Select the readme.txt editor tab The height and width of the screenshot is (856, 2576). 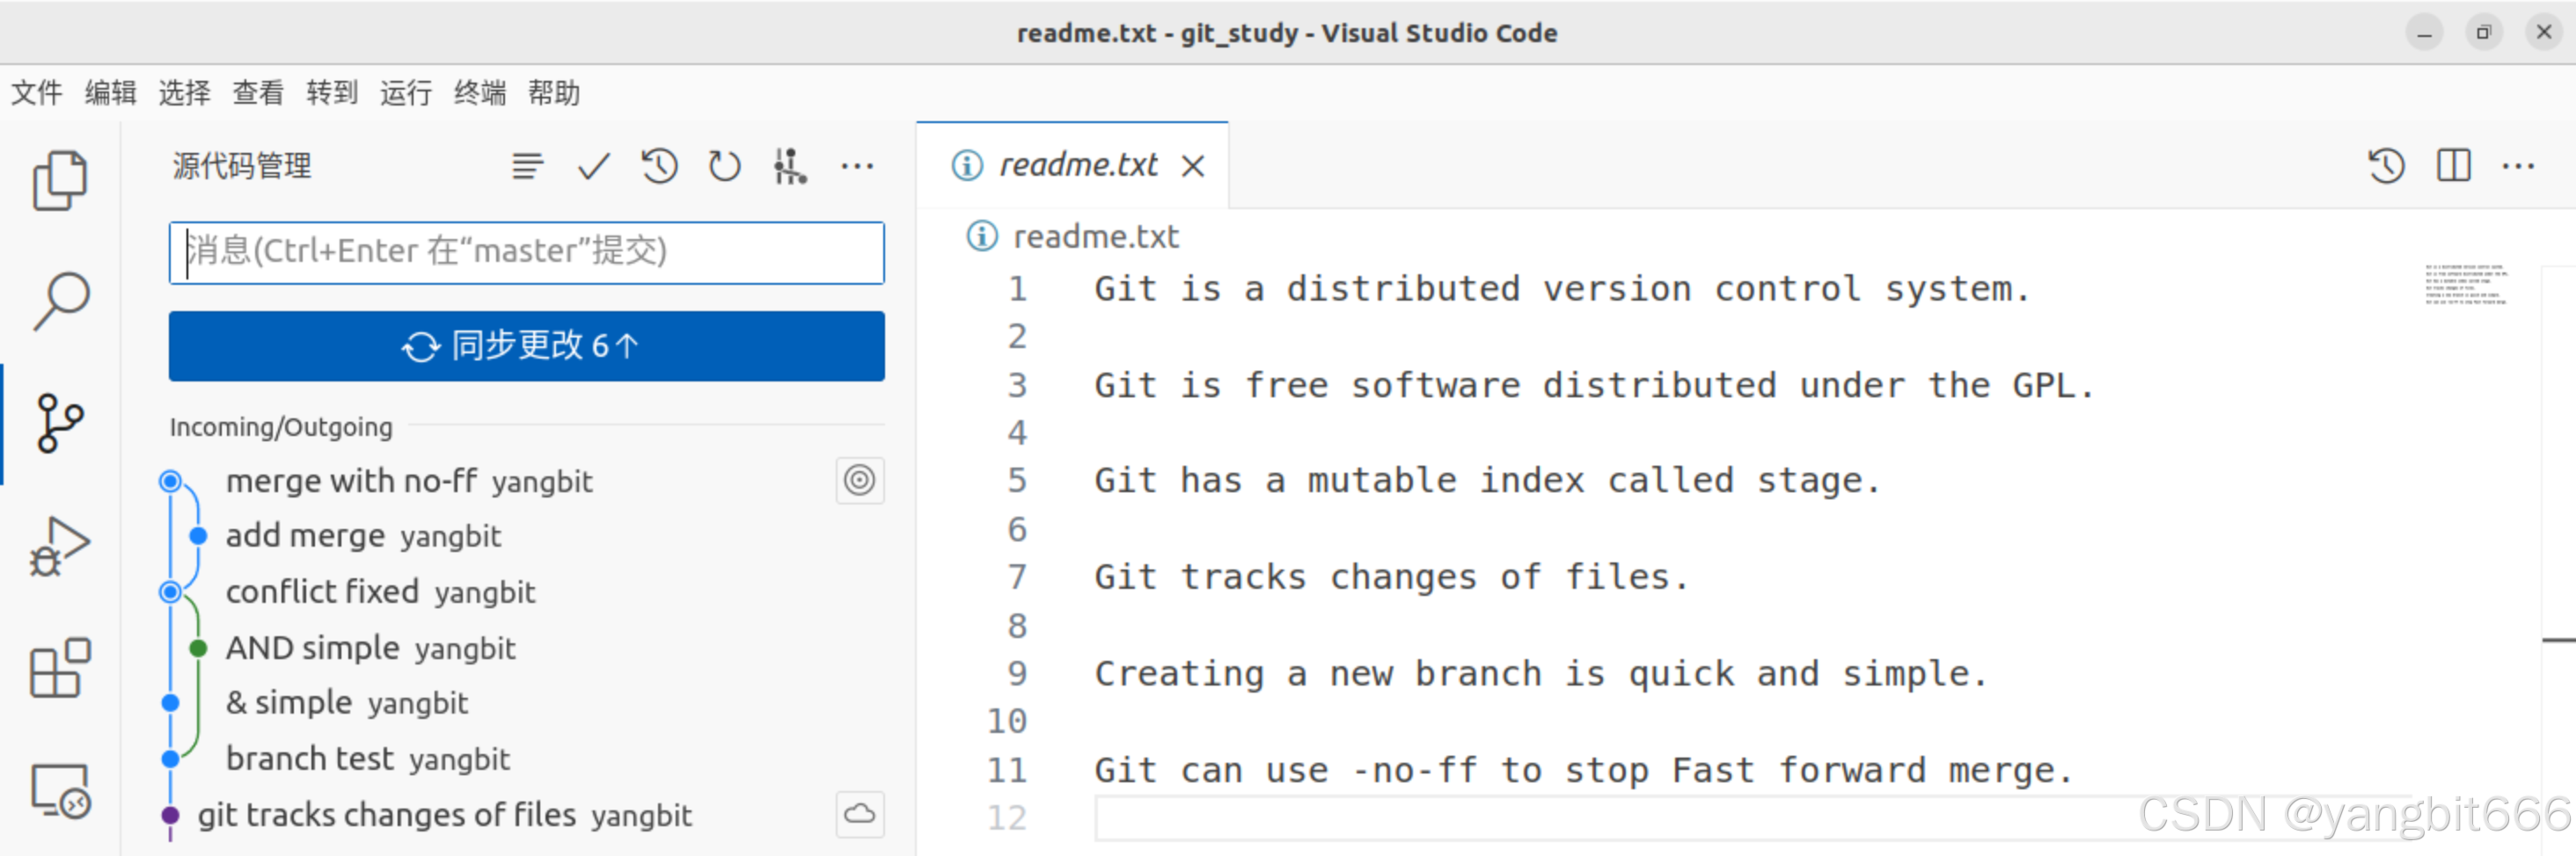click(x=1072, y=166)
